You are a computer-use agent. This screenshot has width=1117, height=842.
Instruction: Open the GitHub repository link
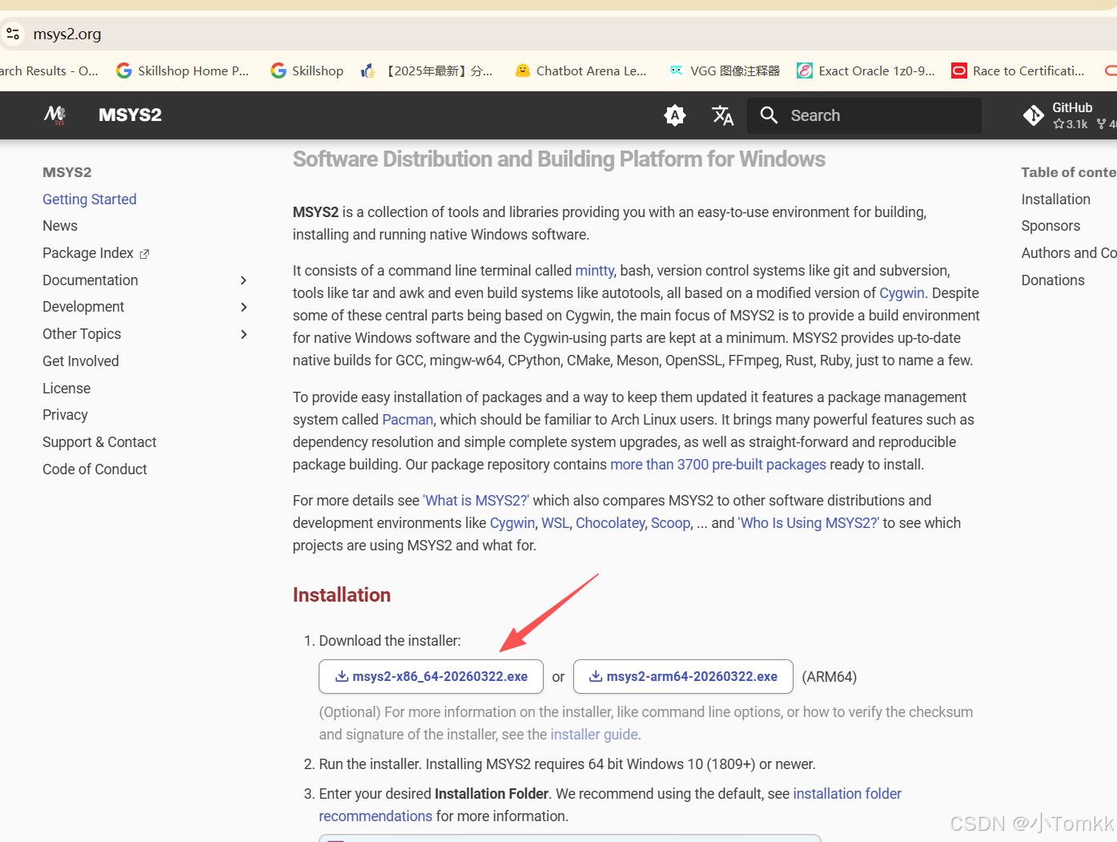1070,115
